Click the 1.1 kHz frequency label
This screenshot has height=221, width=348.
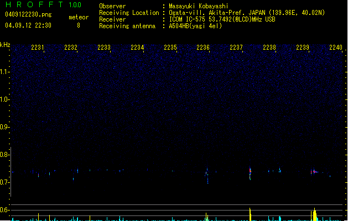point(4,72)
